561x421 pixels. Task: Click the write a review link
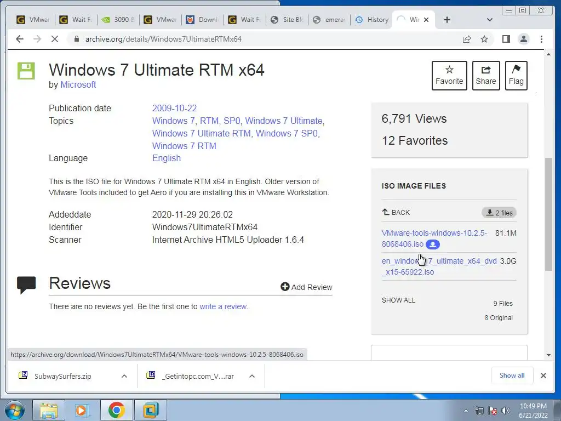pos(223,307)
